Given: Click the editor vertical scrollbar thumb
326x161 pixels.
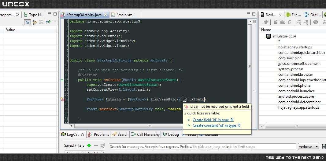Looking at the screenshot, I should (x=250, y=66).
